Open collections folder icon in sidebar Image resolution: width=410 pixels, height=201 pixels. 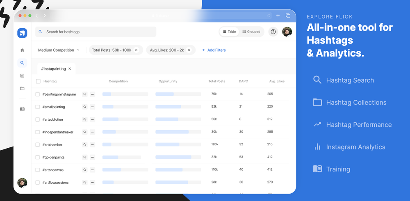coord(22,88)
